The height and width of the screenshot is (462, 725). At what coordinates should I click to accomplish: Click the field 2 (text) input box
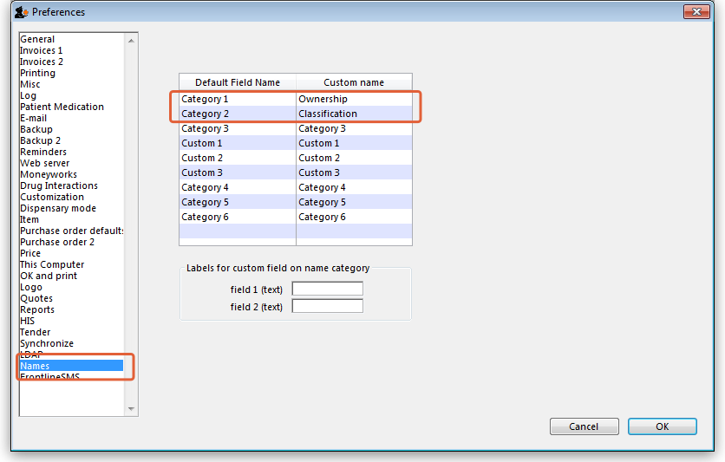point(327,306)
